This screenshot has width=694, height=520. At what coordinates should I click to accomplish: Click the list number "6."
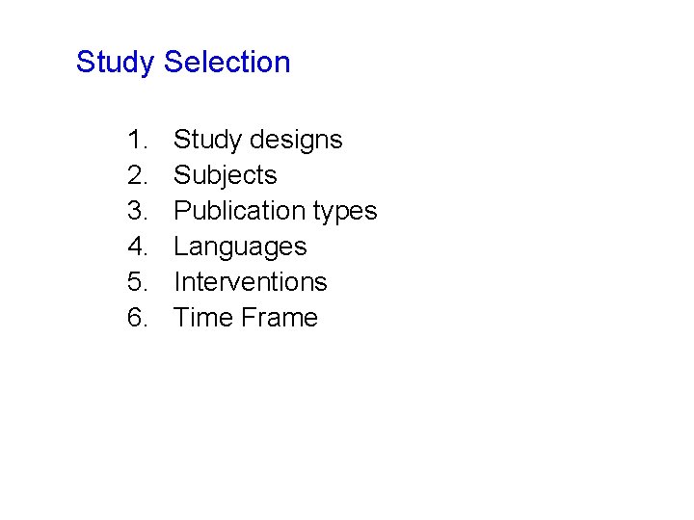point(138,317)
